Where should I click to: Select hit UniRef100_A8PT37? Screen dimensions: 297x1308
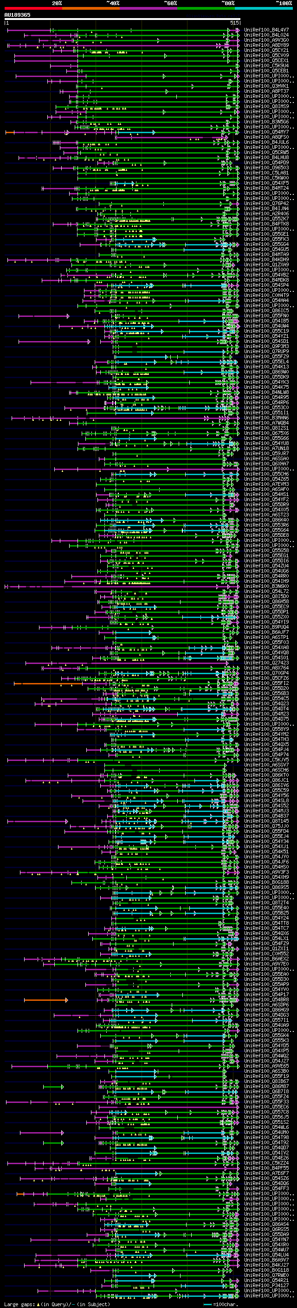tap(266, 91)
